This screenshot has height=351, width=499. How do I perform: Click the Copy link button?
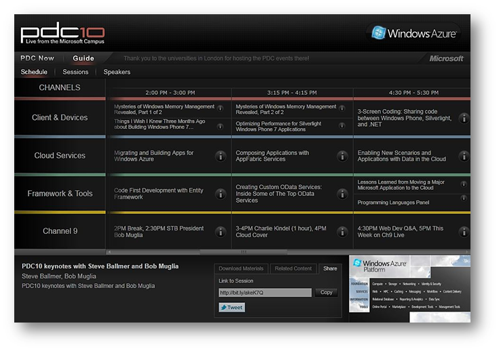326,292
